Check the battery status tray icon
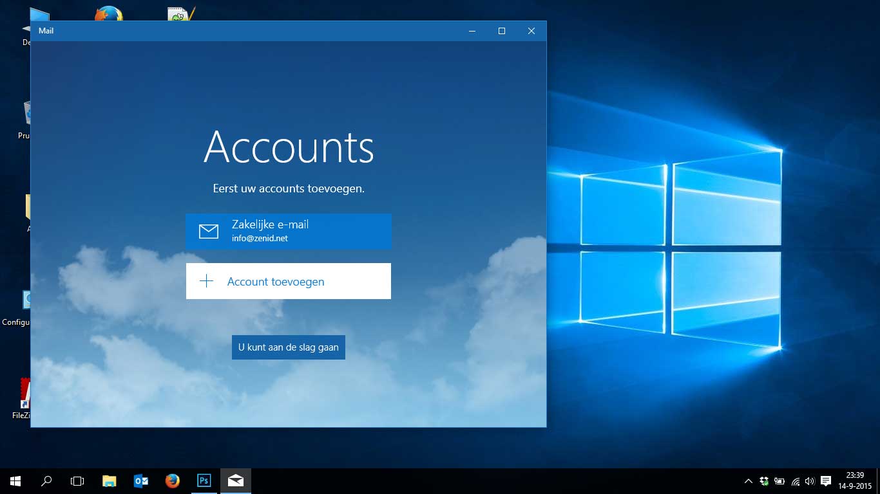 pos(780,481)
